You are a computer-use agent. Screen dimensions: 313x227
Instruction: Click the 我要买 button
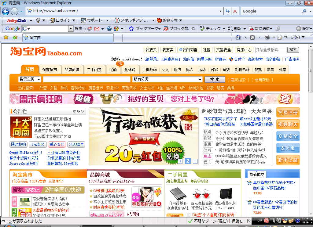151,50
